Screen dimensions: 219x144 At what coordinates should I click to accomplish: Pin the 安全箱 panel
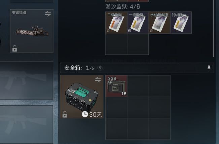coord(209,68)
